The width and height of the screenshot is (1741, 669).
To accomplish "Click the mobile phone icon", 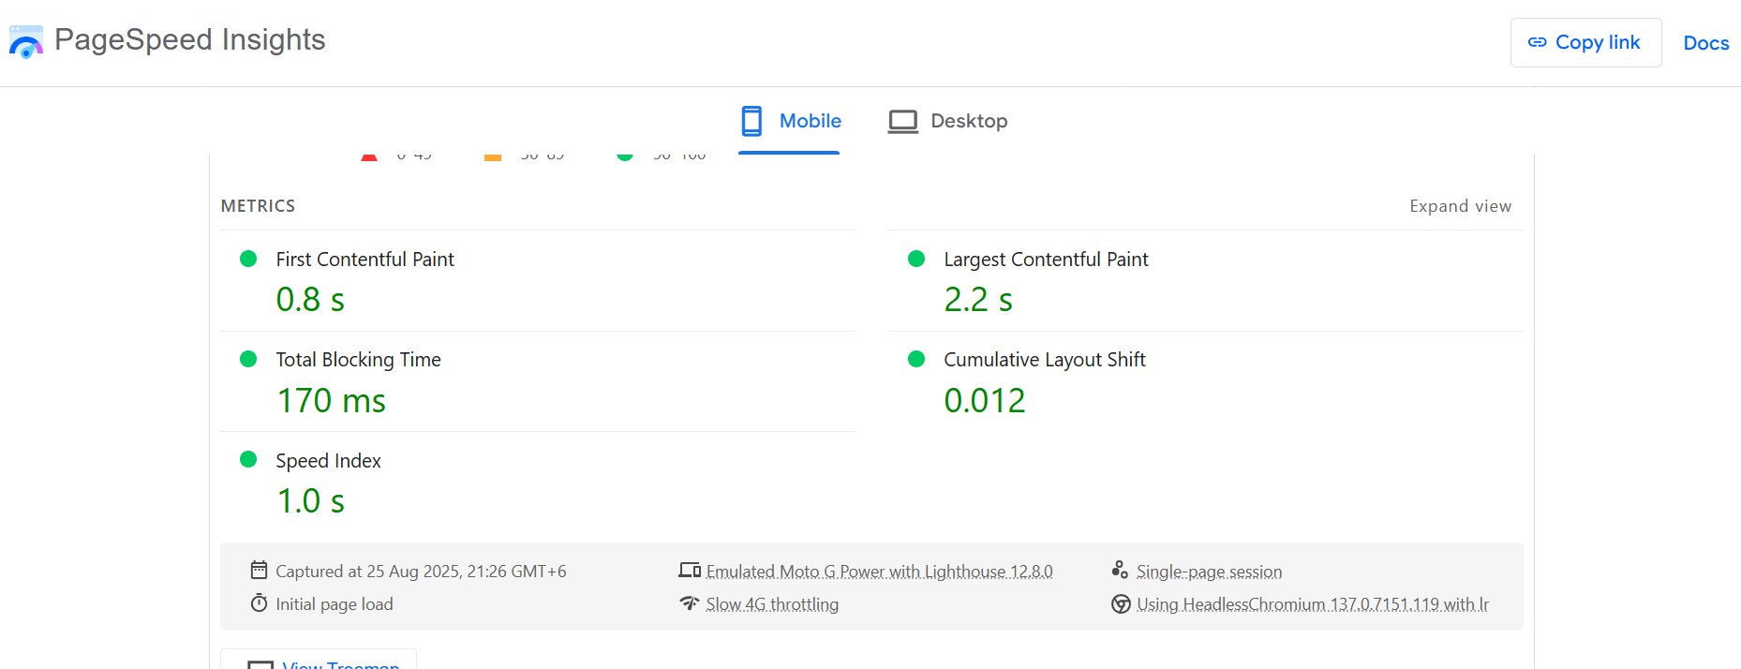I will point(751,121).
